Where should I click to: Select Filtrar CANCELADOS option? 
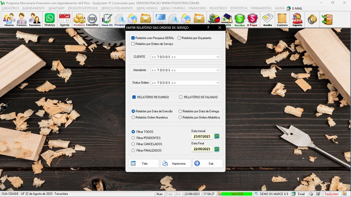[133, 144]
